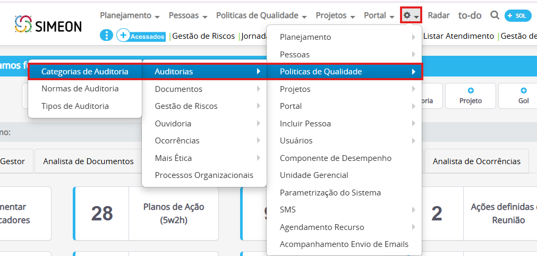Click the Gol plus shortcut tile
Screen dimensions: 537x256
(523, 96)
